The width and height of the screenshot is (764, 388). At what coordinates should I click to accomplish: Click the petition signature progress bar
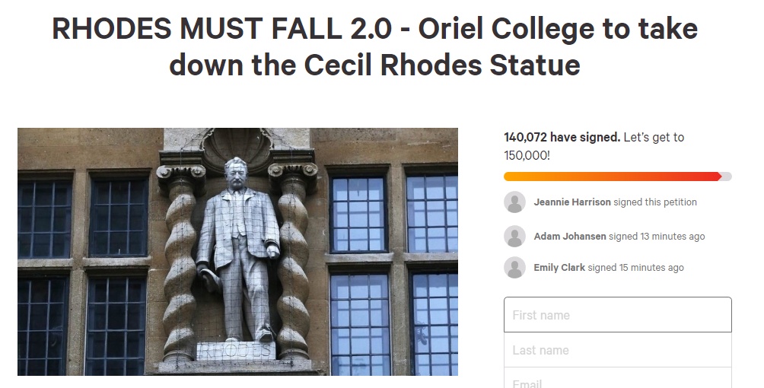(x=617, y=177)
